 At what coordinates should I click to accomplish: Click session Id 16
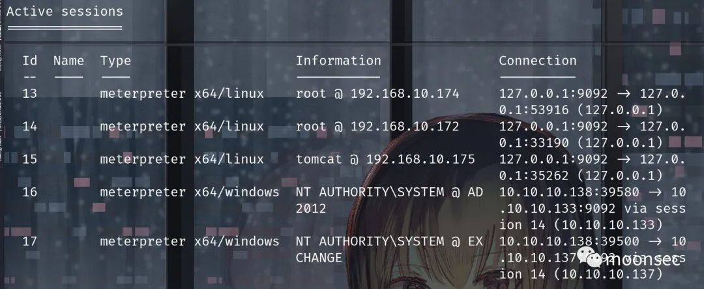point(30,192)
